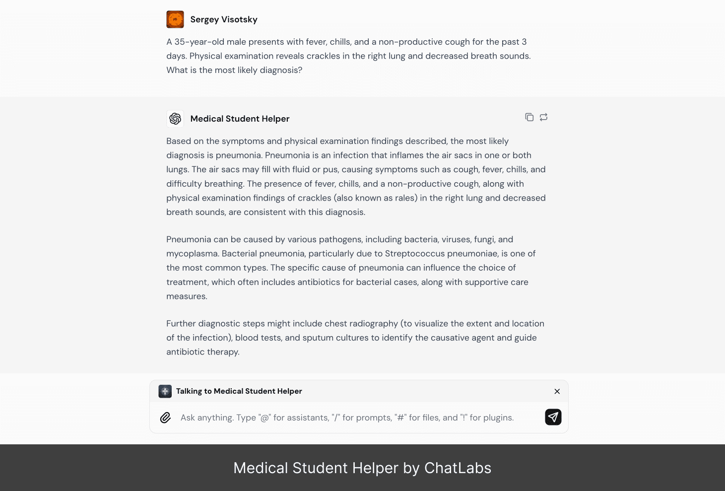Screen dimensions: 725x491
Task: Select the paperclip to upload documents
Action: pyautogui.click(x=165, y=418)
